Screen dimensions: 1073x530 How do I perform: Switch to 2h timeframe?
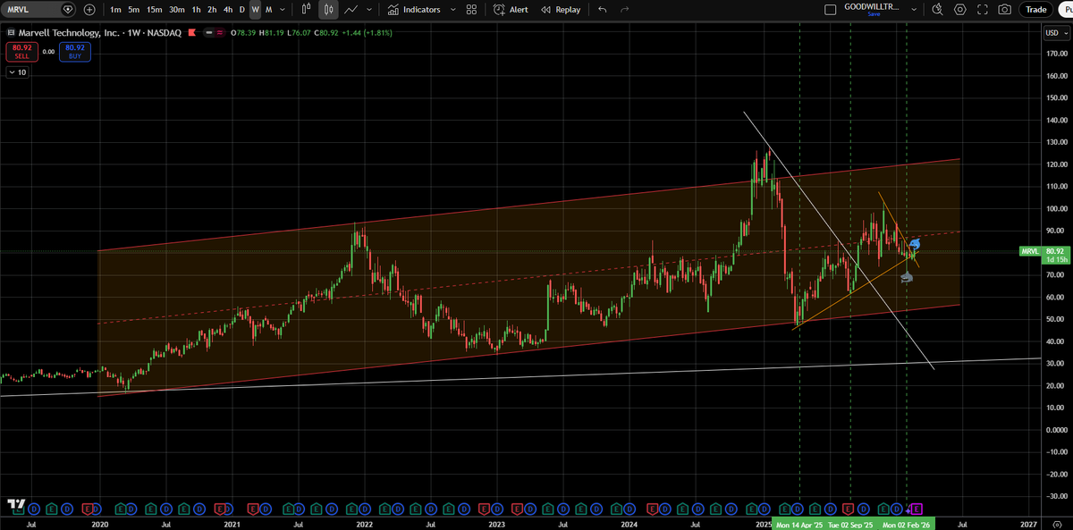click(212, 10)
